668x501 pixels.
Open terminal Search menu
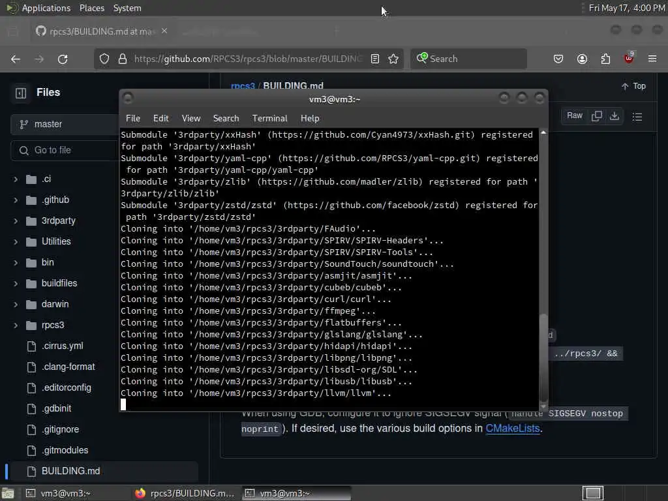(226, 119)
